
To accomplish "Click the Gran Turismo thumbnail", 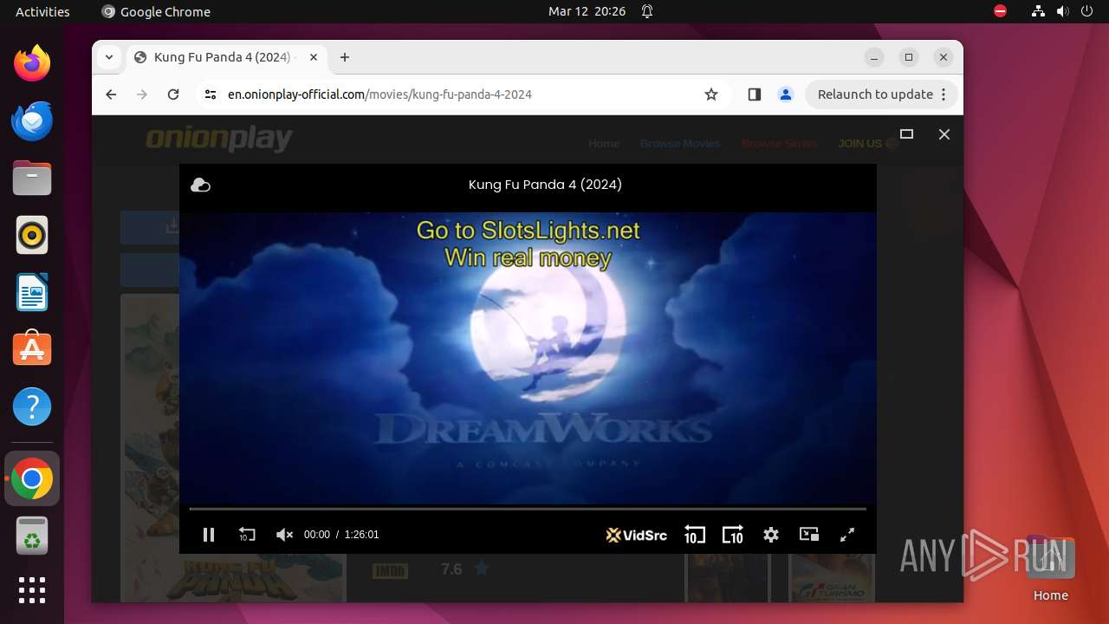I will click(x=832, y=578).
